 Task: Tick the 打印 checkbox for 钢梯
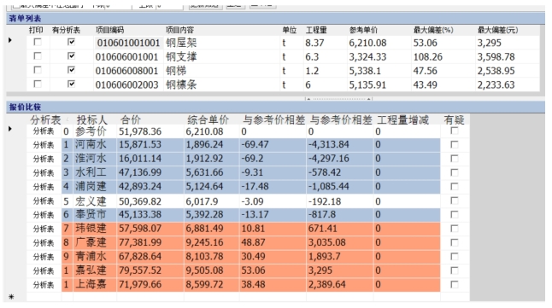tap(37, 70)
